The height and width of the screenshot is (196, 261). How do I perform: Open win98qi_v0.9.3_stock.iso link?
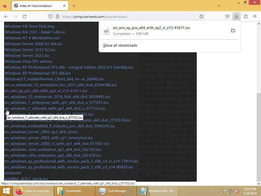pyautogui.click(x=26, y=179)
